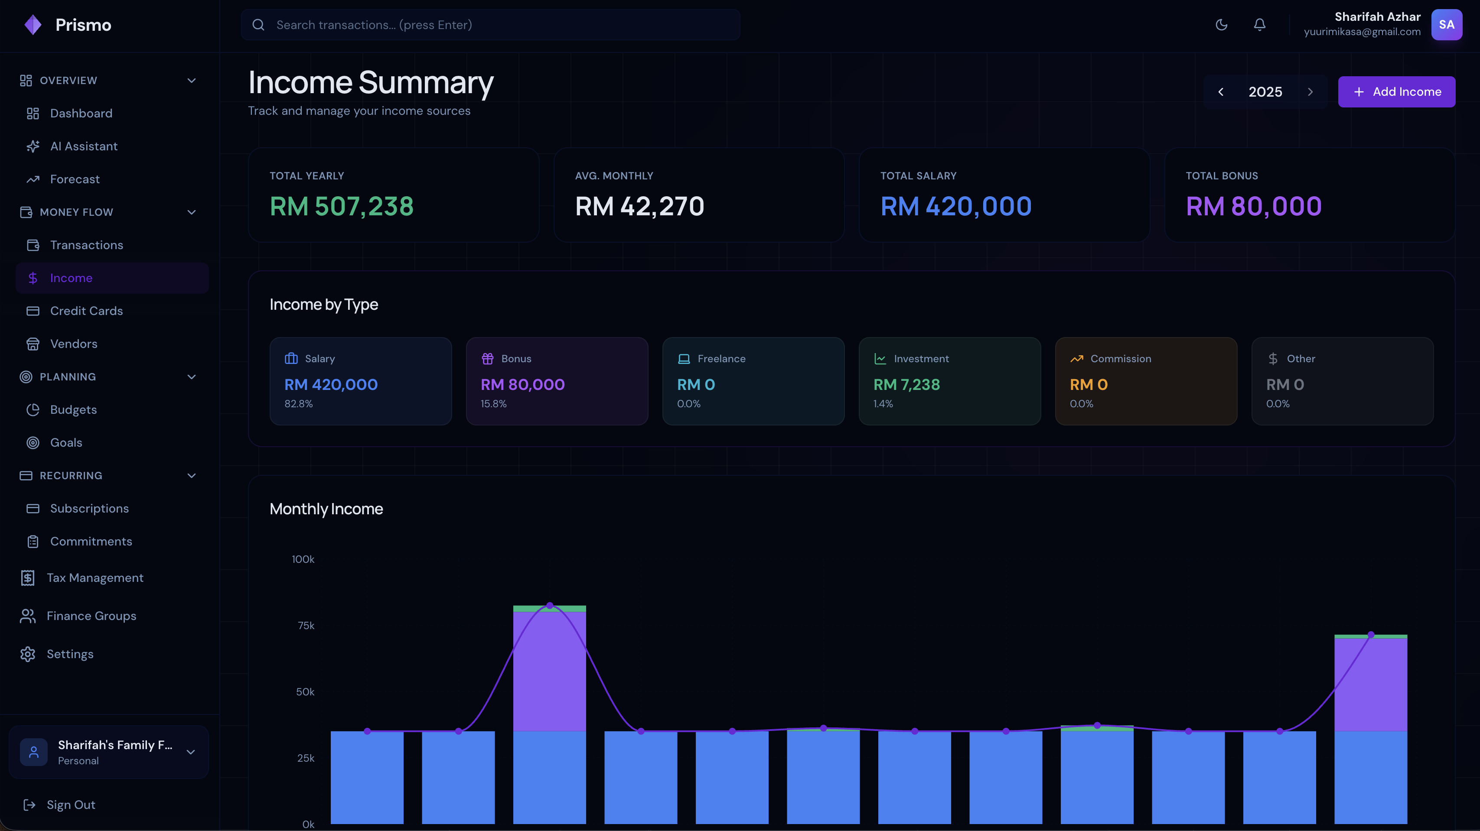Screen dimensions: 1480x831
Task: Open AI Assistant sparkle icon
Action: click(x=33, y=146)
